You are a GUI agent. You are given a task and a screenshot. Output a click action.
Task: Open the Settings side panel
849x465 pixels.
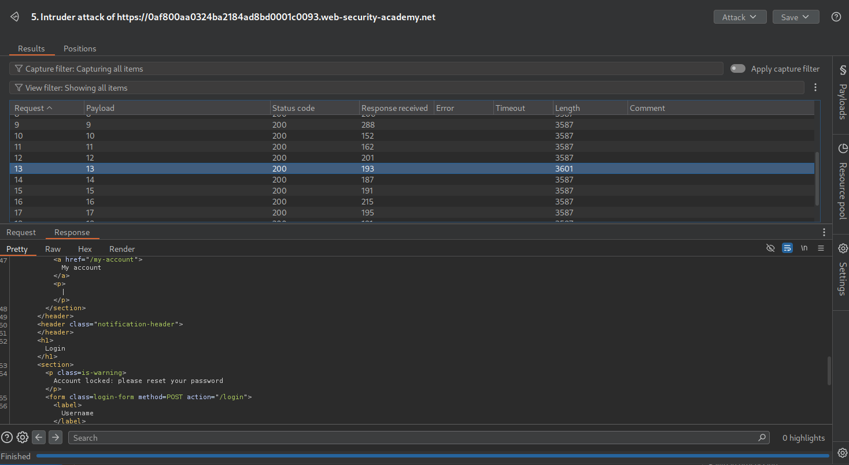(x=842, y=271)
